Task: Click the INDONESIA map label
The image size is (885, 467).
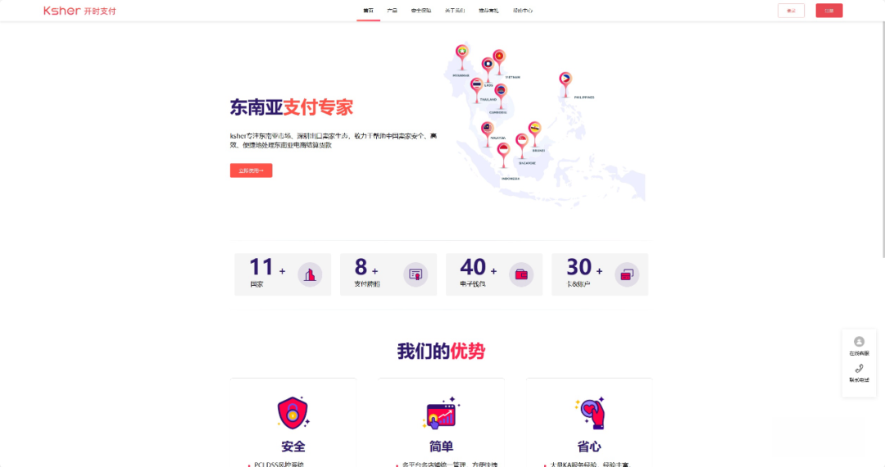Action: pyautogui.click(x=511, y=179)
